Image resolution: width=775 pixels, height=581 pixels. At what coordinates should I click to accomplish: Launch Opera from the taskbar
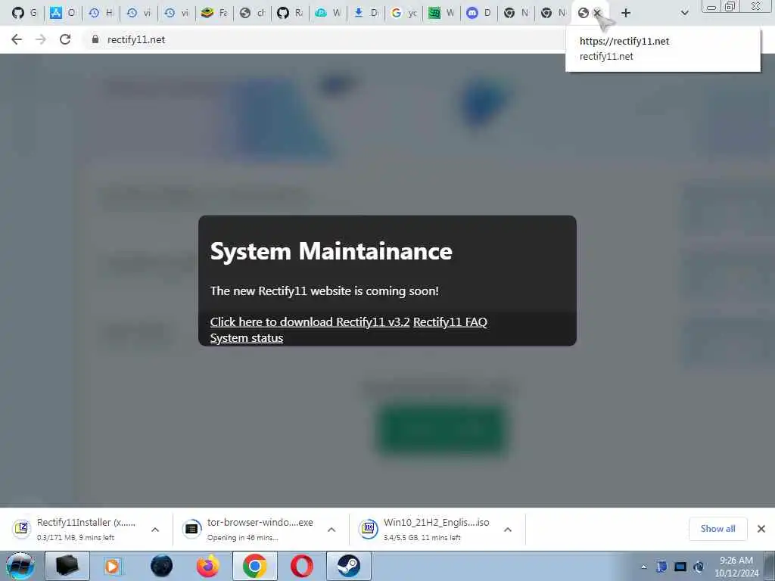[x=301, y=566]
